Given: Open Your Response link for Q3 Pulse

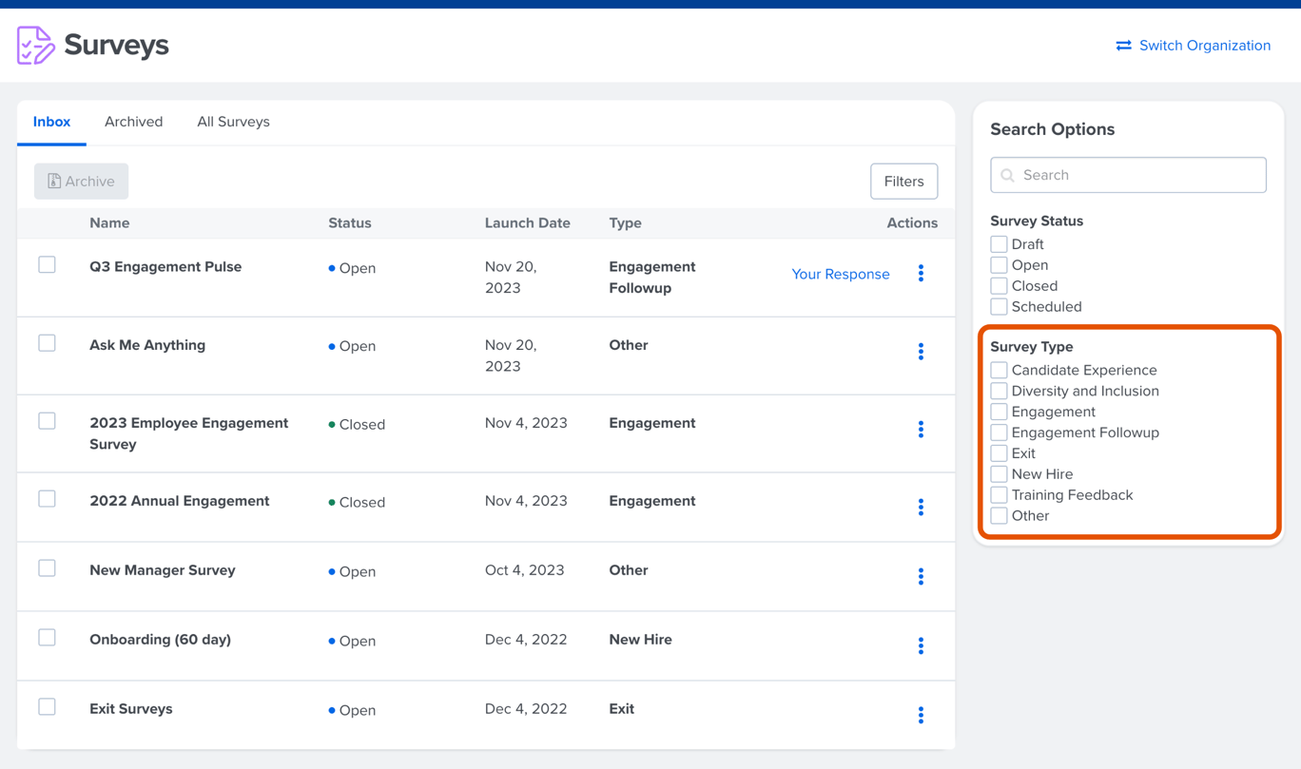Looking at the screenshot, I should click(x=840, y=274).
